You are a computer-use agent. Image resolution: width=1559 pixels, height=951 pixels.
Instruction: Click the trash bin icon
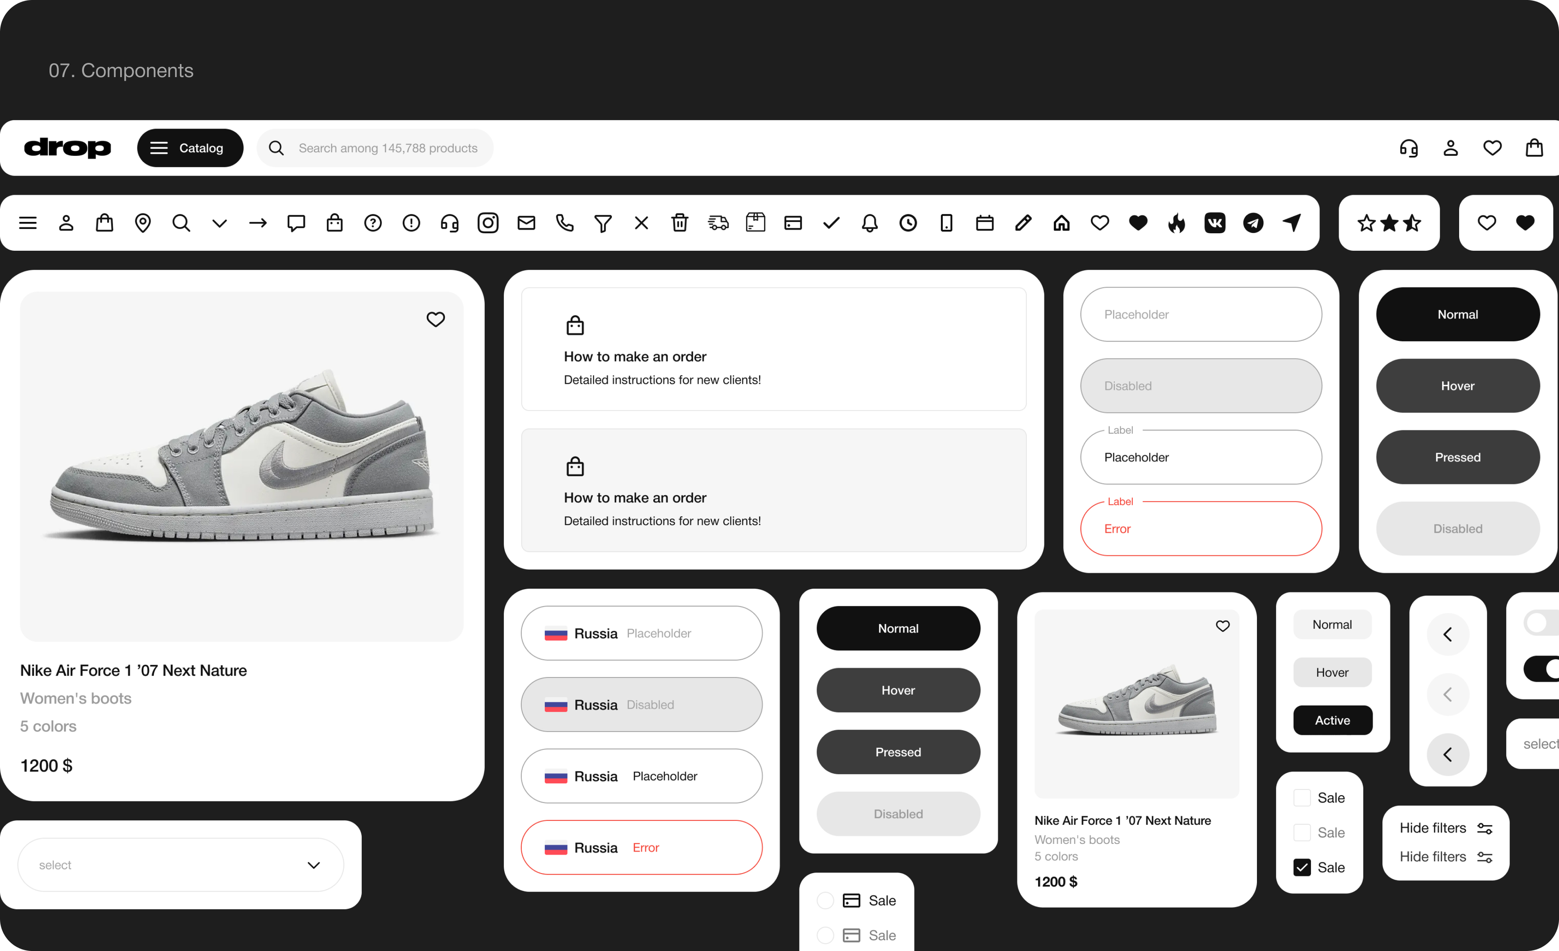pos(680,223)
